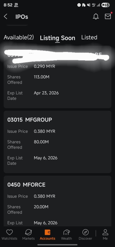The image size is (115, 247).
Task: Open the mail inbox icon
Action: [108, 16]
